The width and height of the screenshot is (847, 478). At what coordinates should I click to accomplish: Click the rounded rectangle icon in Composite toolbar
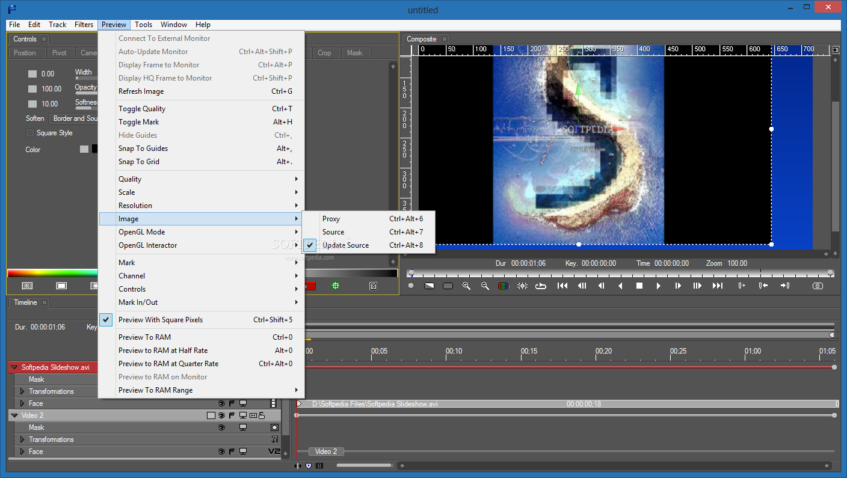(448, 286)
